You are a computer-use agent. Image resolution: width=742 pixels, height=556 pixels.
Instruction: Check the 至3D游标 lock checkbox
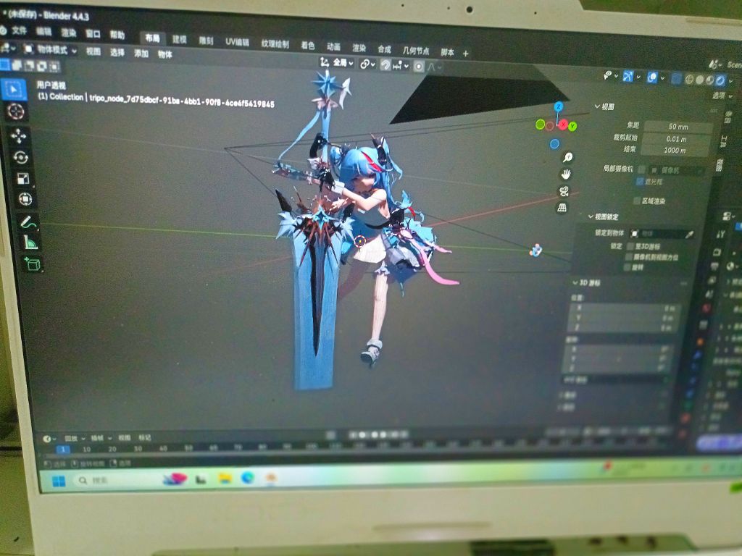tap(630, 246)
